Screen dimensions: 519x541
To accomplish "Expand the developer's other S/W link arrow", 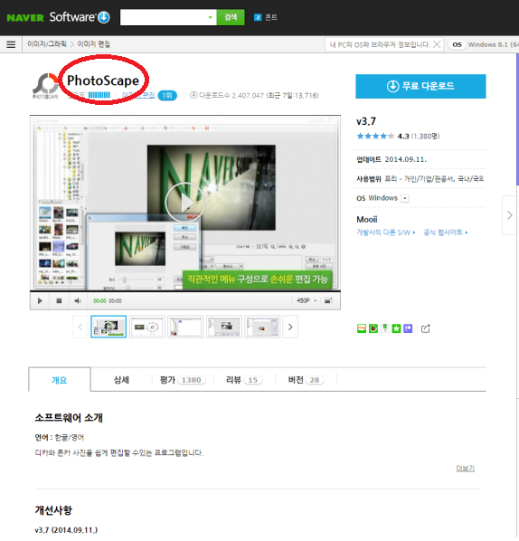I will tap(414, 233).
